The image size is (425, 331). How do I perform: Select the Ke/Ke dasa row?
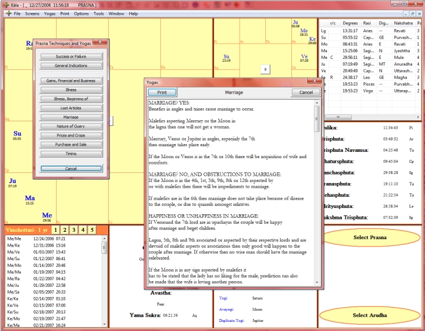(x=53, y=299)
